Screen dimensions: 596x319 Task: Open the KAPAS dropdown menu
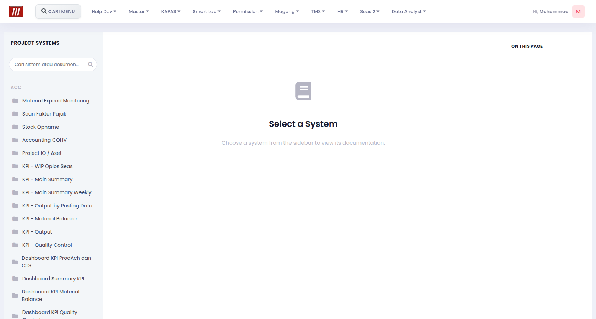[x=171, y=12]
